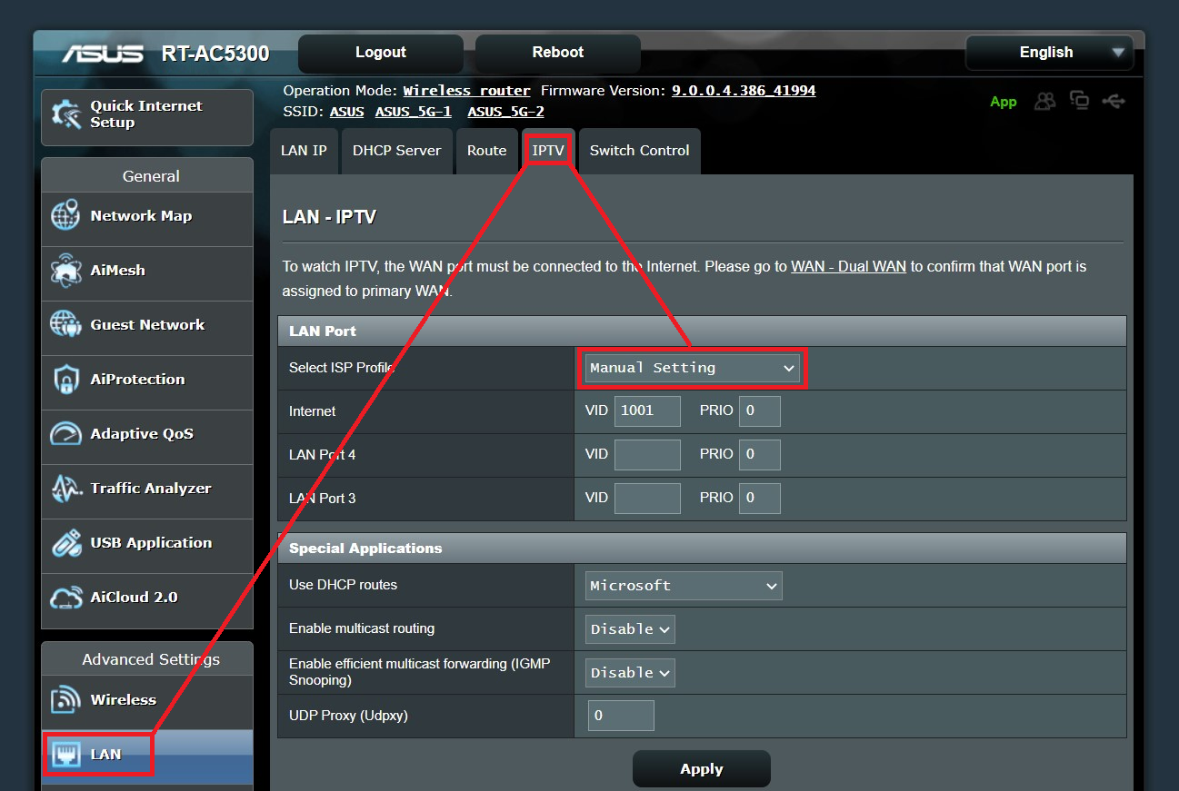
Task: Click the Internet PRIO input field
Action: (x=760, y=410)
